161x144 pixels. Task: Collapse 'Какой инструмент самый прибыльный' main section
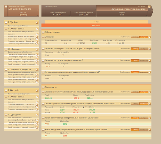[43, 118]
